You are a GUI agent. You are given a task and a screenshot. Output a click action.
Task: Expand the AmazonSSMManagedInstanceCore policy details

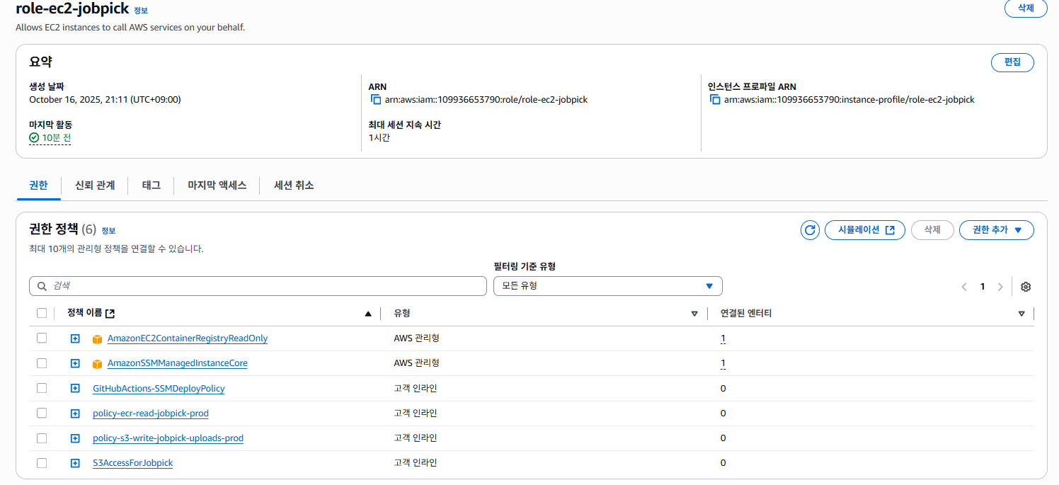[75, 363]
